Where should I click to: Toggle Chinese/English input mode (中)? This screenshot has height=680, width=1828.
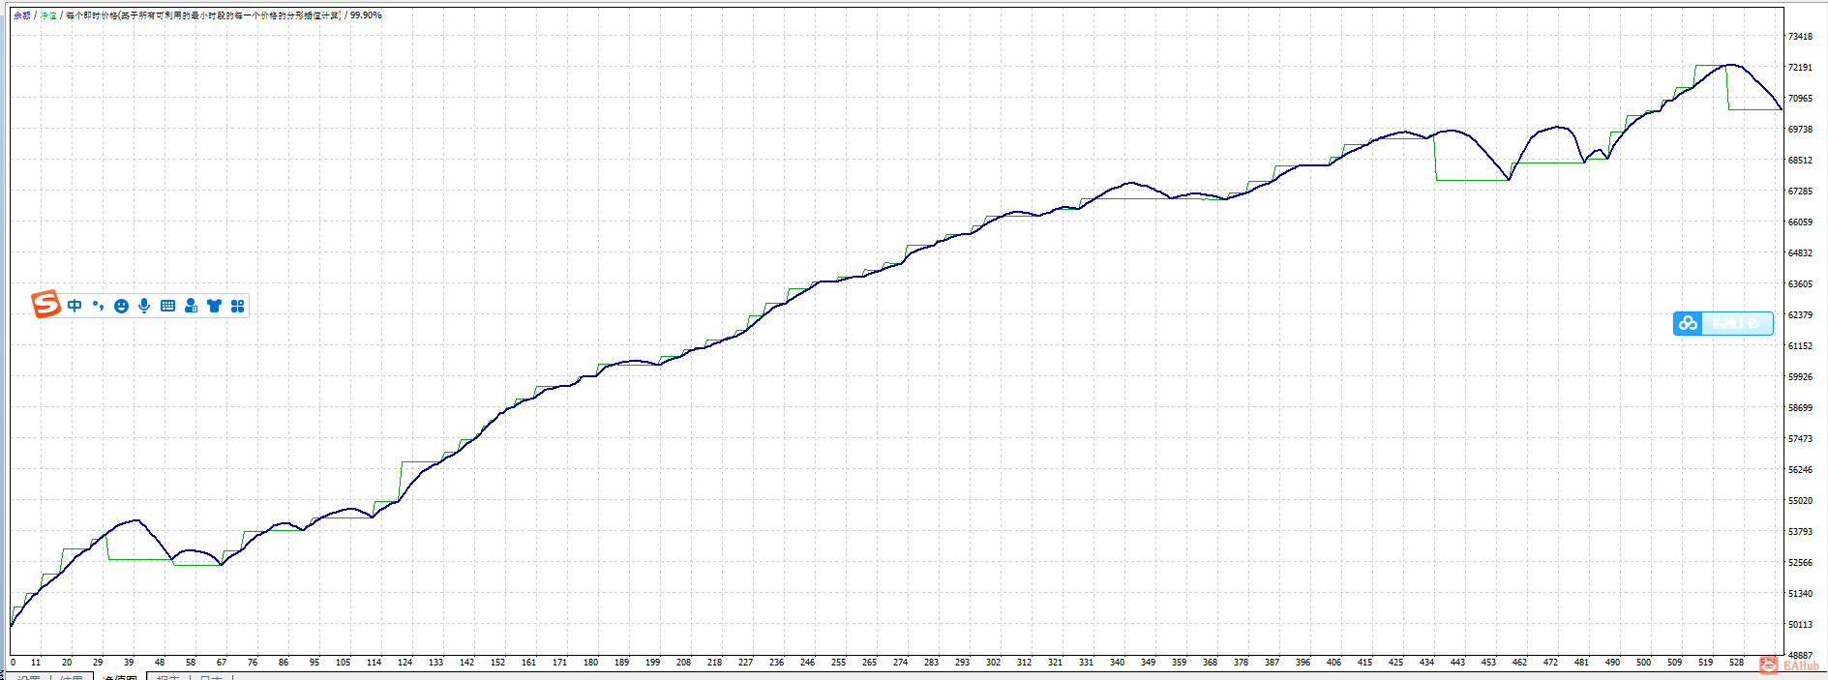point(75,306)
